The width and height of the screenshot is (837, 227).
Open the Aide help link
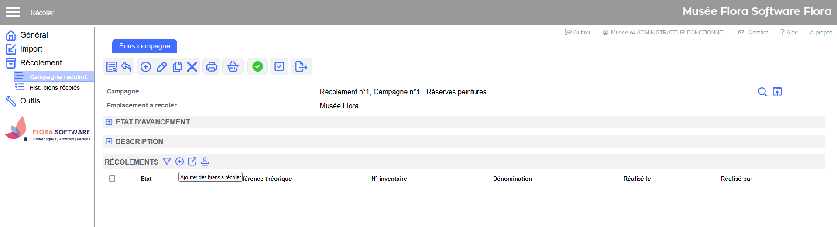pos(789,32)
